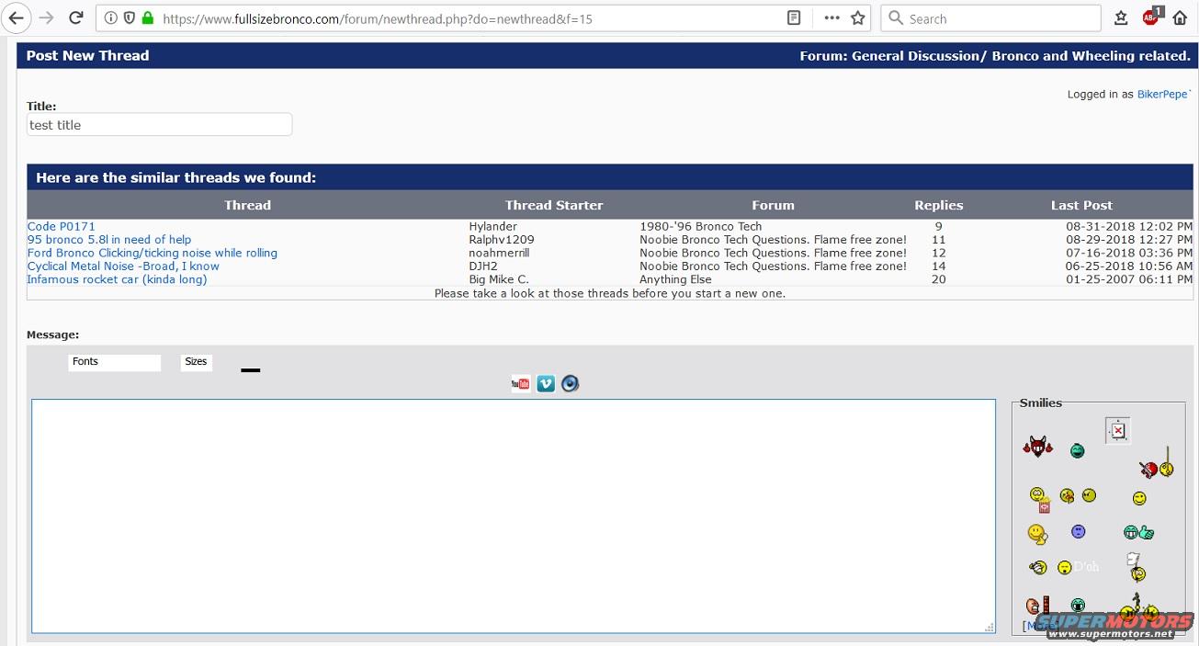Click the 'Last Post' column header
1199x646 pixels.
(x=1081, y=205)
